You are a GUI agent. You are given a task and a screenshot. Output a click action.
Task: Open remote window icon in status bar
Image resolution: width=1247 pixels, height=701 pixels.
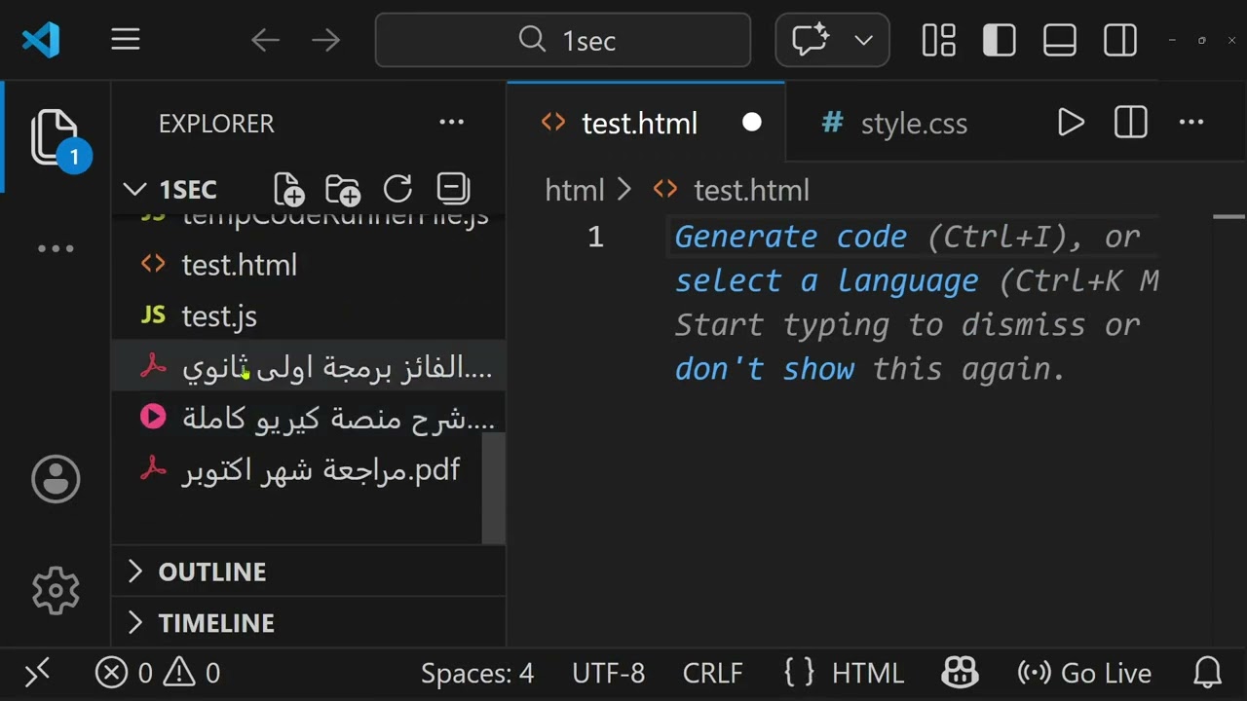pyautogui.click(x=37, y=673)
